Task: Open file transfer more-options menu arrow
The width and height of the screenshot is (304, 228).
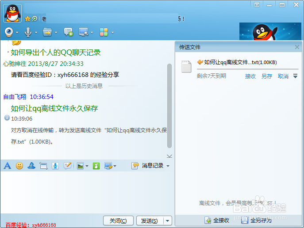Action: point(295,76)
